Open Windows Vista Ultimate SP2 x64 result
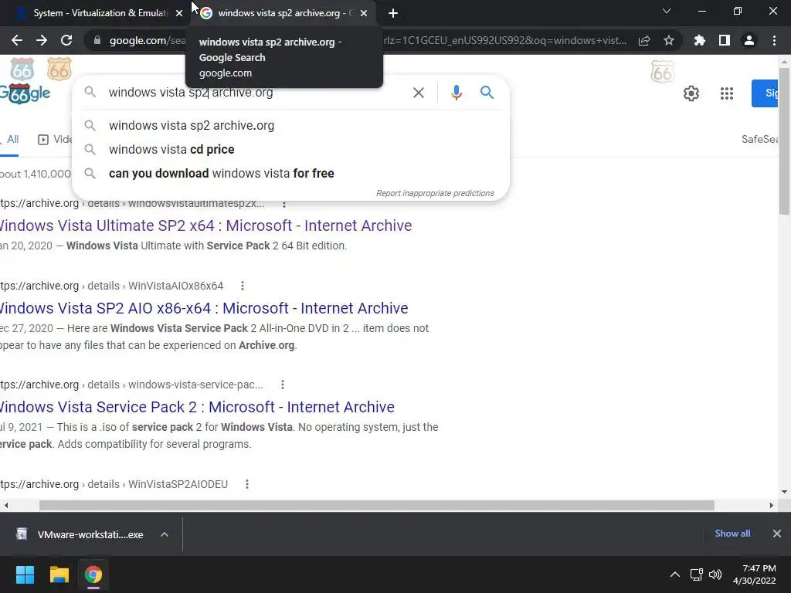791x593 pixels. point(205,225)
